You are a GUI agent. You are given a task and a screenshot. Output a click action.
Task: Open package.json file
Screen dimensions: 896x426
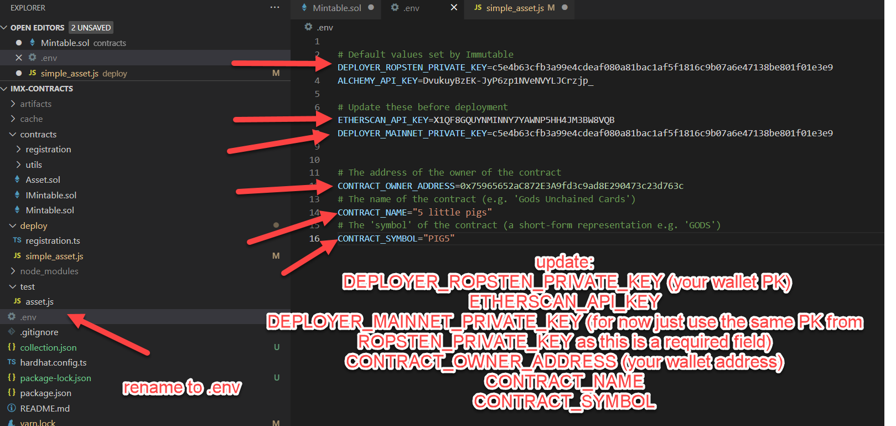(x=45, y=393)
